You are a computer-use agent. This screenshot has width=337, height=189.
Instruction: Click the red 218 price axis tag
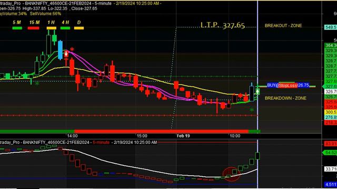click(x=331, y=122)
